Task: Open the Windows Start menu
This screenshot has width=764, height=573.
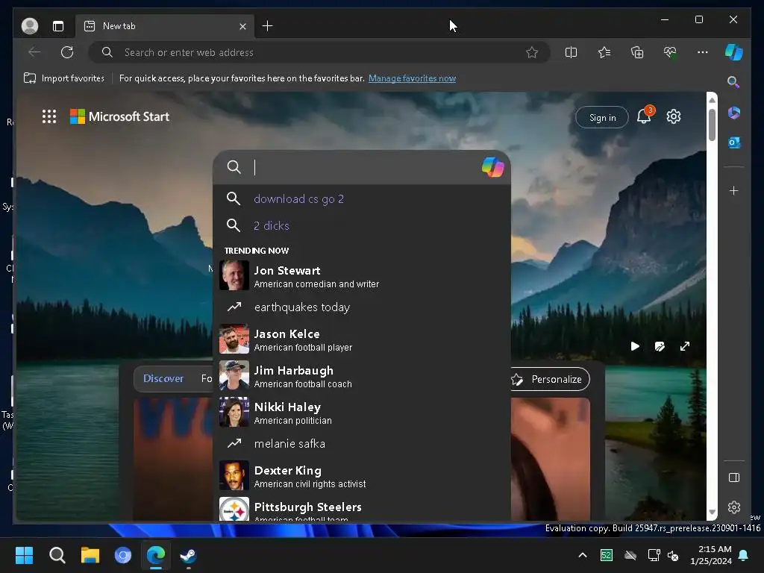Action: click(x=24, y=555)
